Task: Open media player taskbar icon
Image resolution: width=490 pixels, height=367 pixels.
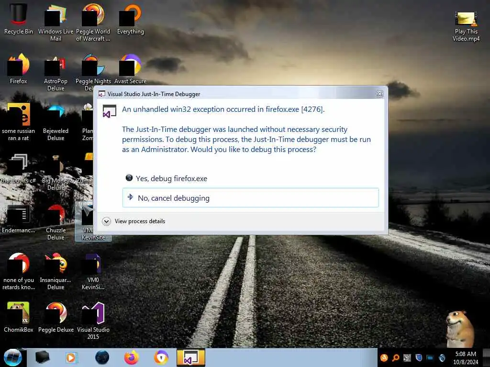Action: point(71,357)
